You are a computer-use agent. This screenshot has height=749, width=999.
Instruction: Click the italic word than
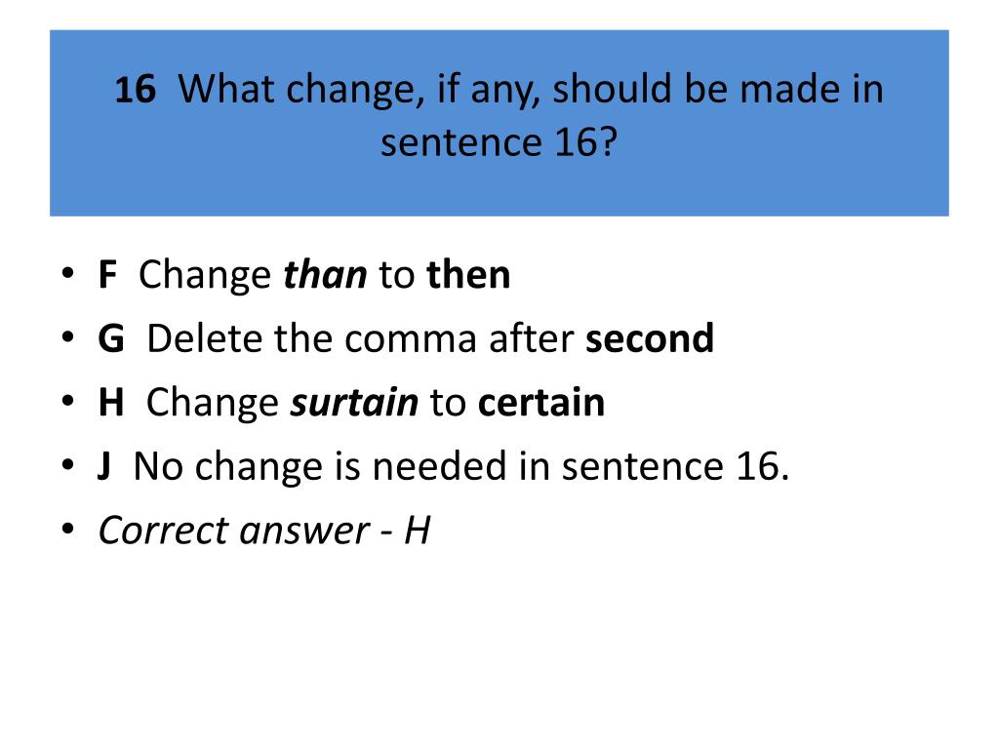point(325,274)
